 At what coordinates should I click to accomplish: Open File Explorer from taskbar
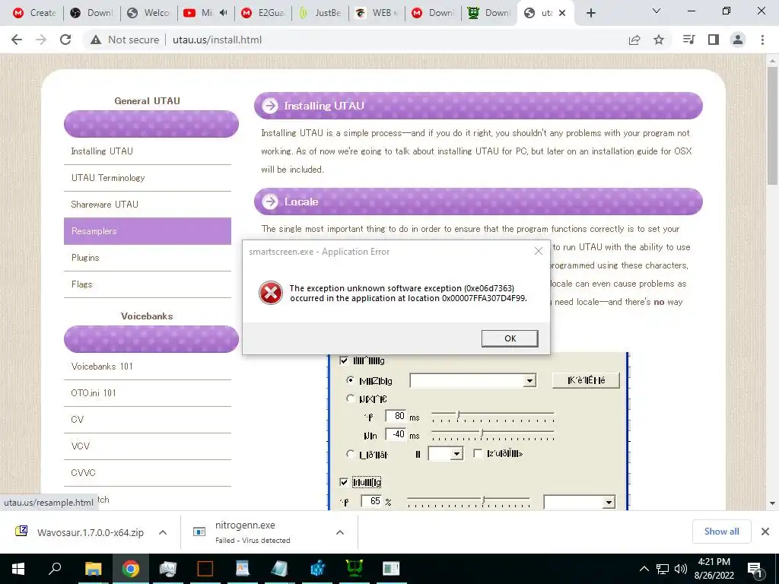coord(93,569)
